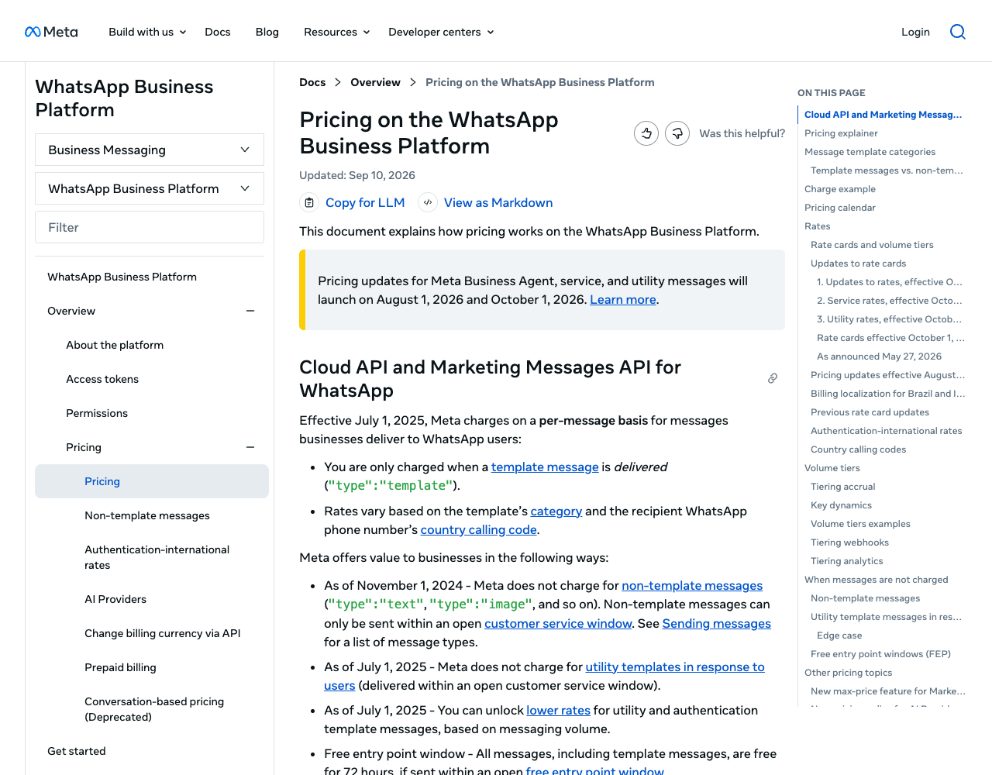The width and height of the screenshot is (992, 775).
Task: Click the View as Markdown link
Action: [x=498, y=202]
